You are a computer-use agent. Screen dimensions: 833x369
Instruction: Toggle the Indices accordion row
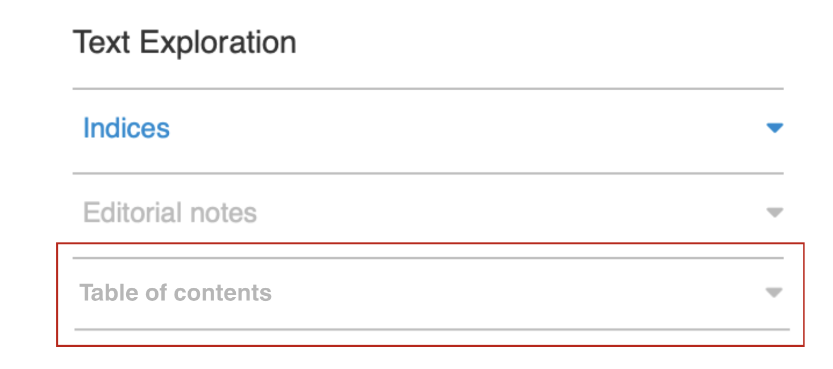(x=427, y=128)
